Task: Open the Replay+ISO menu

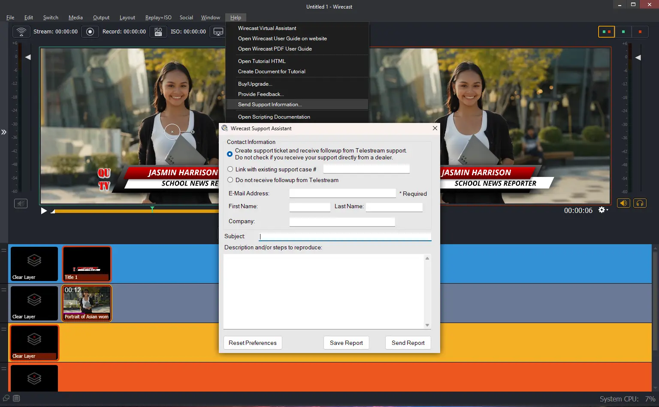Action: click(x=158, y=18)
